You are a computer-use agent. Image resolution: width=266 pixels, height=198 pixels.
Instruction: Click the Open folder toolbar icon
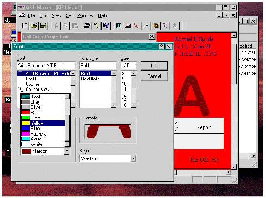point(34,25)
